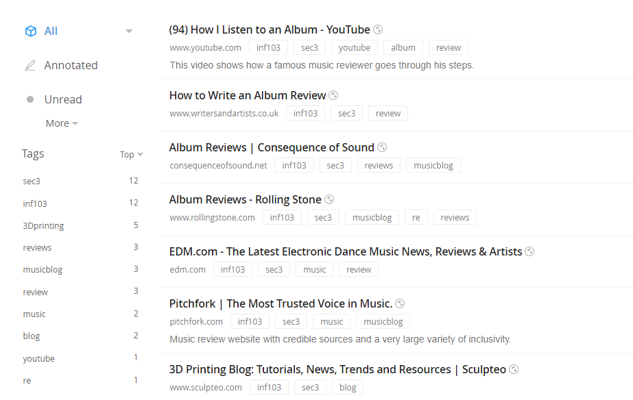This screenshot has width=633, height=400.
Task: Click globe icon next to EDM.com title
Action: coord(529,251)
